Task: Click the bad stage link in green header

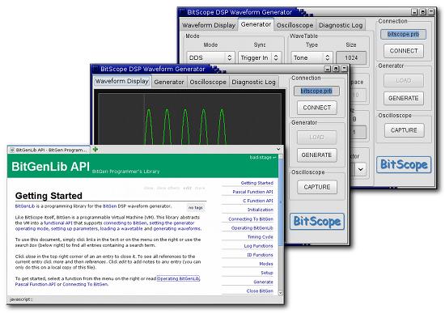Action: pos(263,157)
